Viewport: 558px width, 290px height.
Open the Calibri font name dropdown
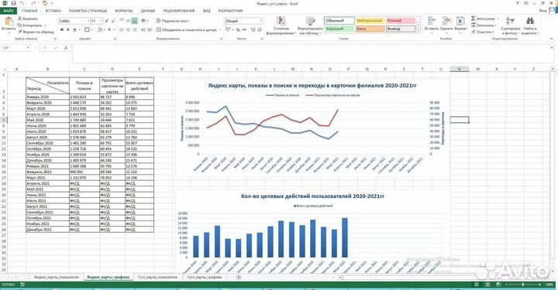[x=88, y=22]
